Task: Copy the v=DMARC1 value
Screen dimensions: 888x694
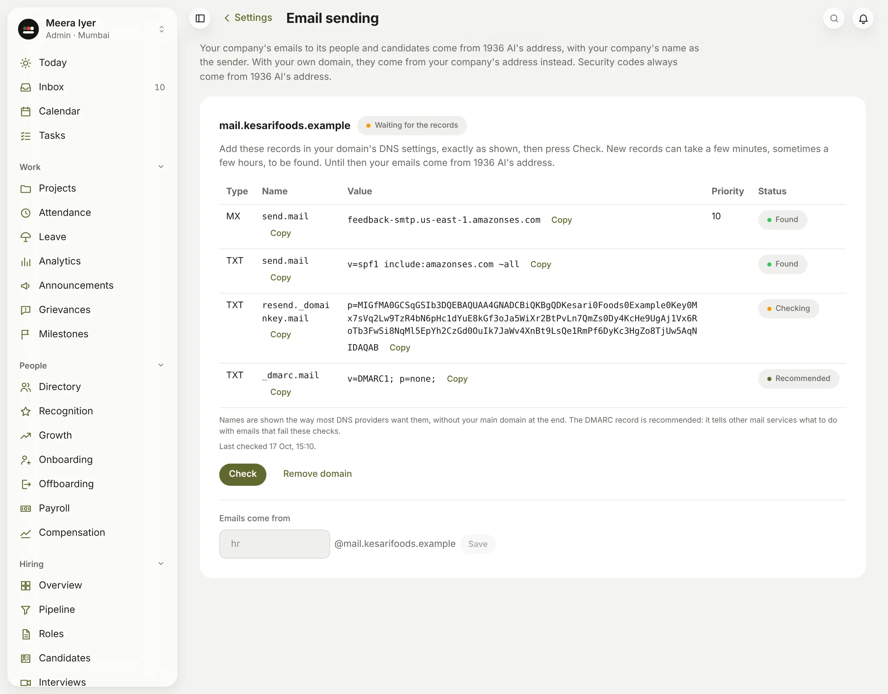Action: tap(457, 379)
